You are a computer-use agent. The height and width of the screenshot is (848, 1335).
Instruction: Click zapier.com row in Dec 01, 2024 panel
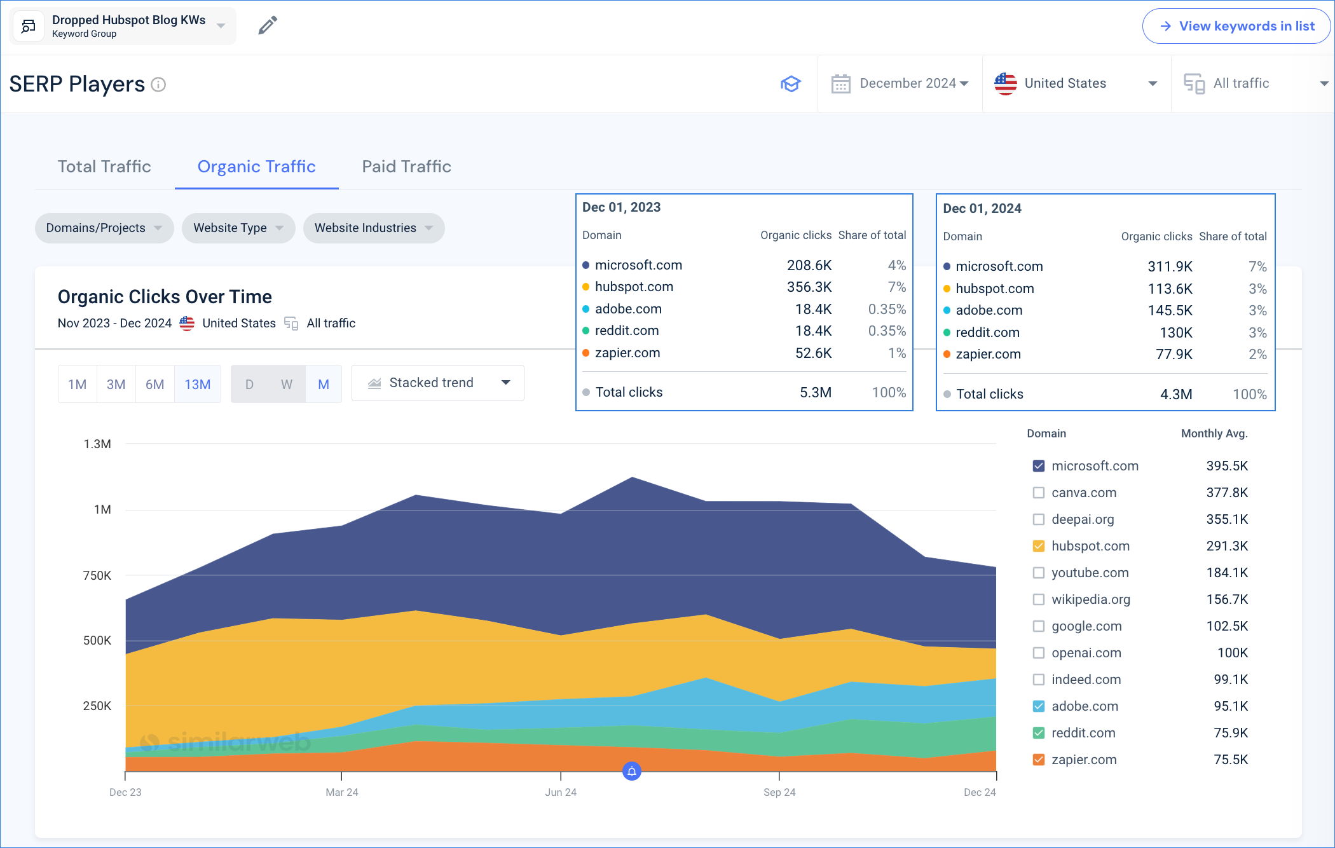pos(1105,354)
